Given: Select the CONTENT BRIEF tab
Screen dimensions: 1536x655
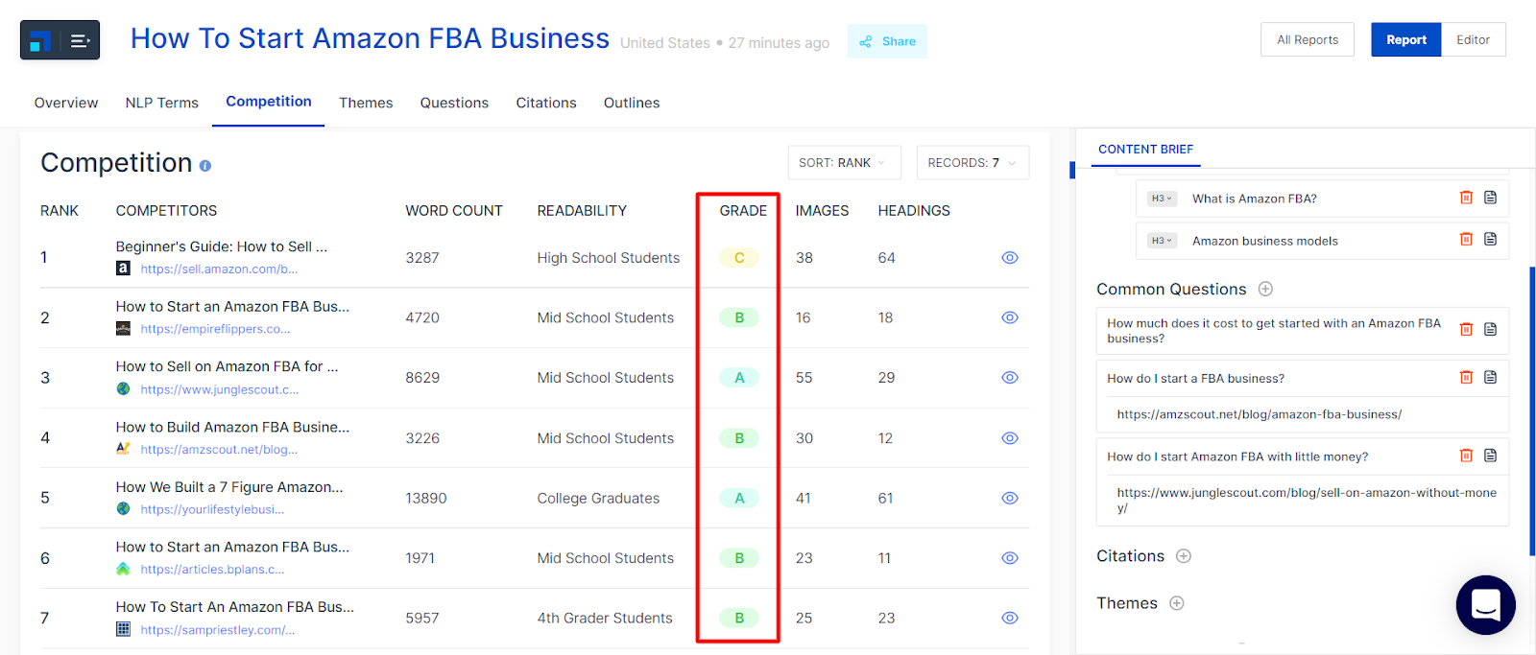Looking at the screenshot, I should click(1145, 150).
